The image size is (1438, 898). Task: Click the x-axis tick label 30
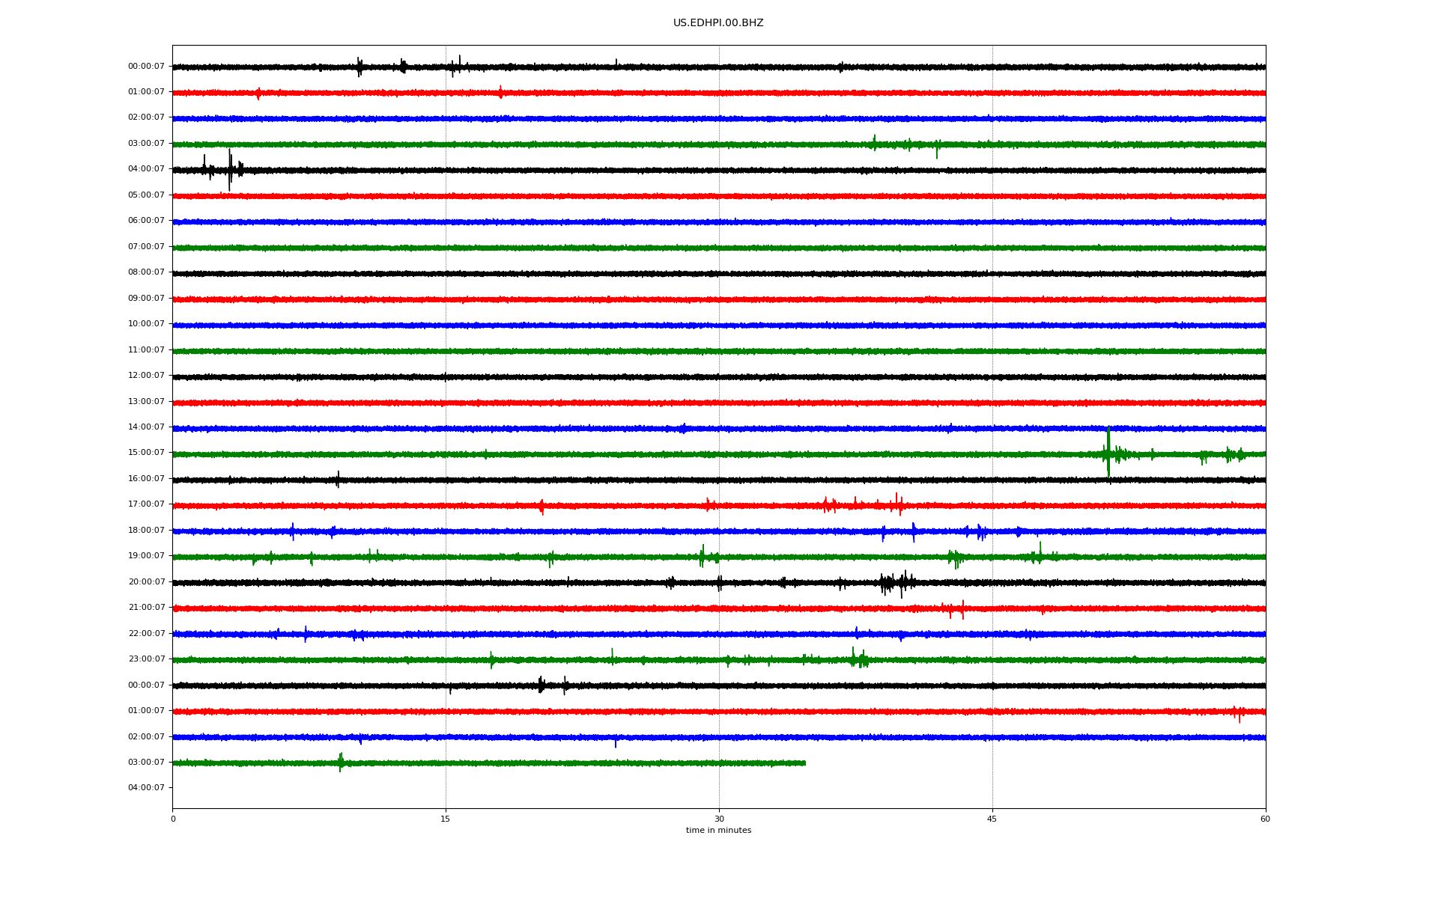719,819
